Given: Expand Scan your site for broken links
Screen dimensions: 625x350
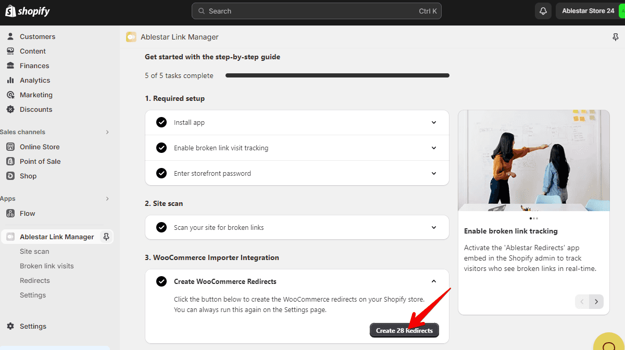Looking at the screenshot, I should coord(434,227).
